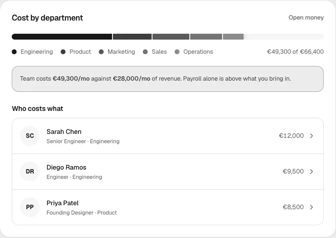The height and width of the screenshot is (238, 336).
Task: Select the Marketing segment of the cost bar
Action: [x=171, y=37]
